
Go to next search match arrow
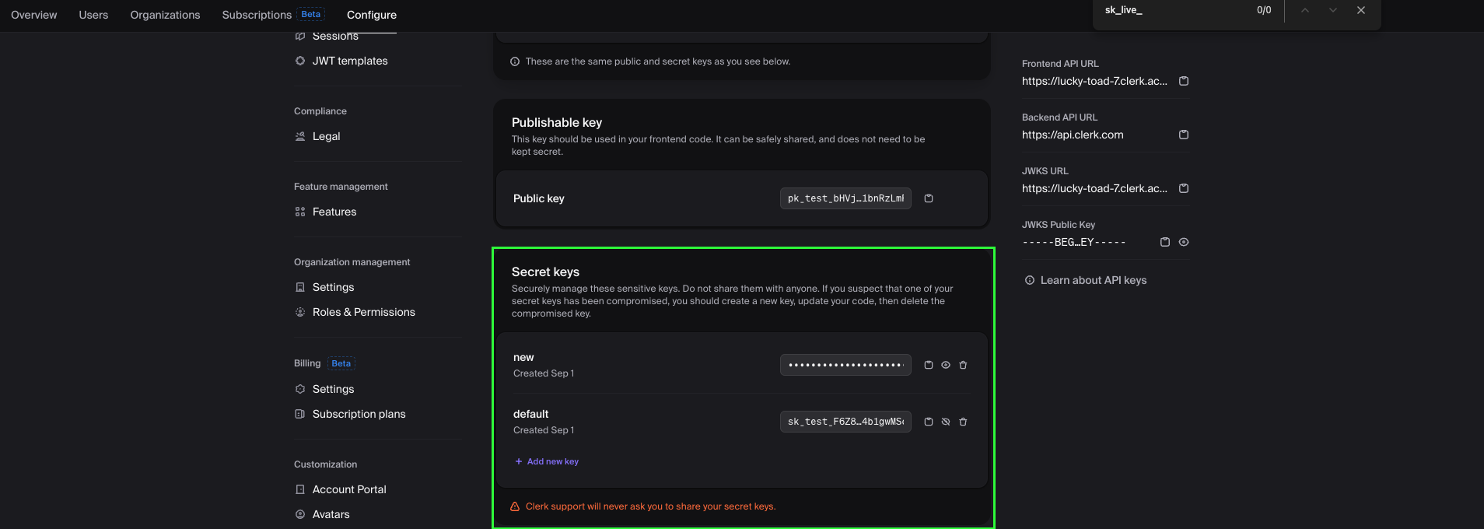[x=1333, y=10]
